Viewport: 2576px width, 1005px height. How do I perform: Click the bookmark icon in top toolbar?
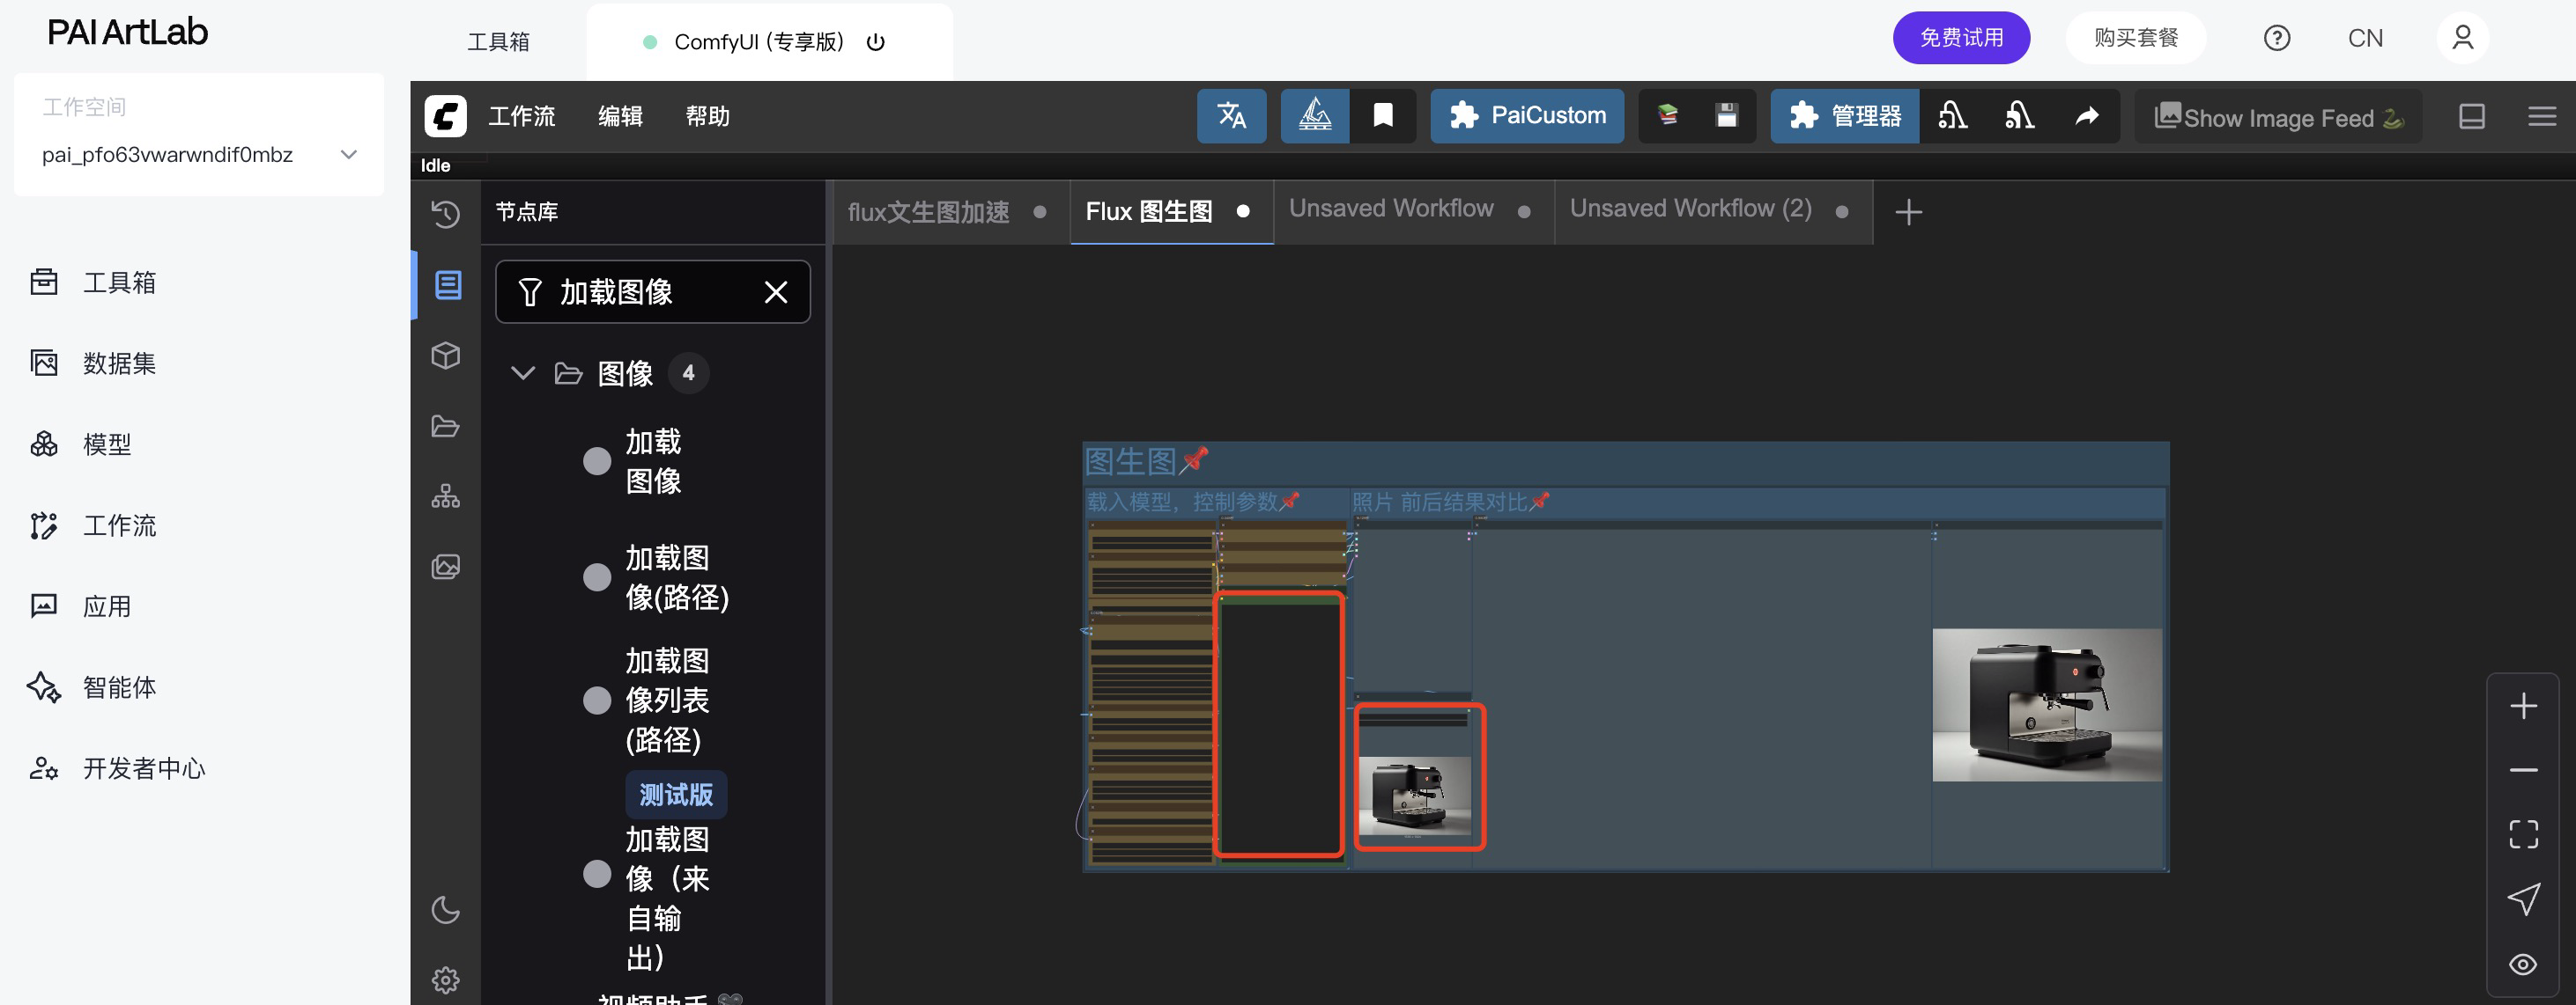click(1382, 116)
